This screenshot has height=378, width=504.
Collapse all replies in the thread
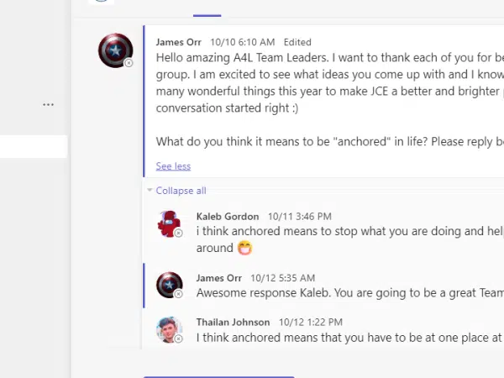pyautogui.click(x=181, y=191)
